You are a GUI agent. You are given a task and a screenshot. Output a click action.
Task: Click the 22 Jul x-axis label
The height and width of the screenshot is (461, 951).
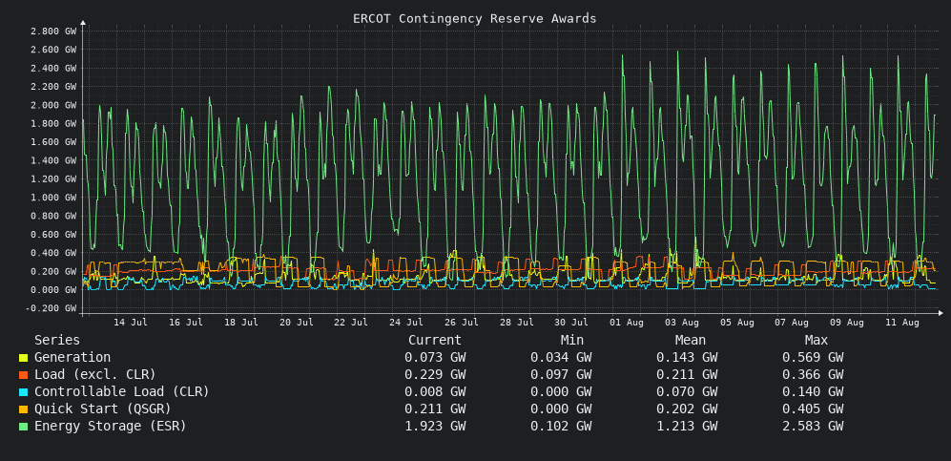(351, 323)
